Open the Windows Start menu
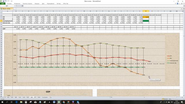Viewport: 185px width, 104px height. click(x=2, y=102)
